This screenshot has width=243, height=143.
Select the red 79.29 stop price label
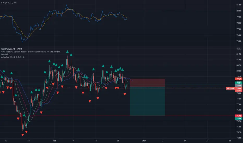[x=239, y=79]
